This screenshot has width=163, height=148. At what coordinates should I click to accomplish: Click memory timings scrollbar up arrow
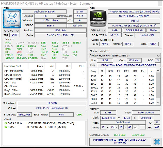[158, 70]
